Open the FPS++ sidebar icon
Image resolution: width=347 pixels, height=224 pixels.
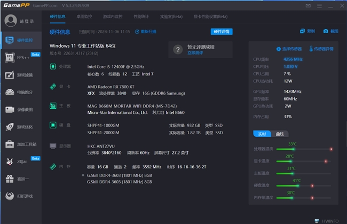(10, 57)
